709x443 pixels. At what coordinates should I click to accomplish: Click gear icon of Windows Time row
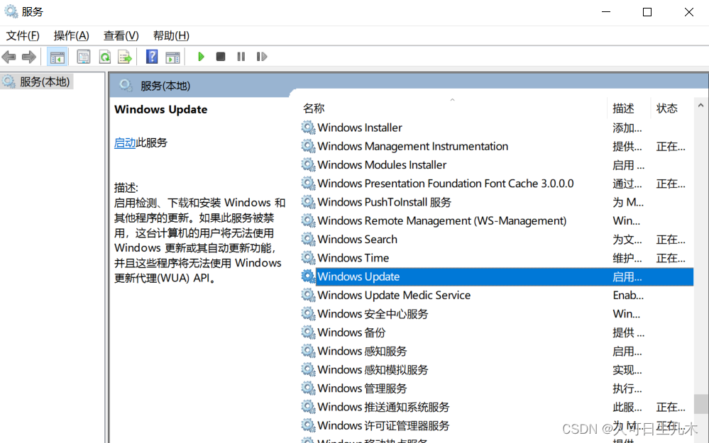(x=309, y=258)
